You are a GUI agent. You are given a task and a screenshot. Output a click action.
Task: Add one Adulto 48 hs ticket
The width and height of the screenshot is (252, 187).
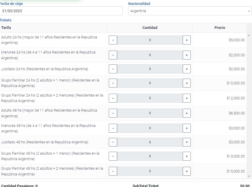186,113
